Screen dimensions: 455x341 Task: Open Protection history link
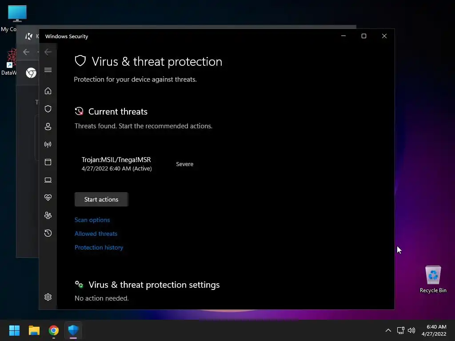point(99,247)
